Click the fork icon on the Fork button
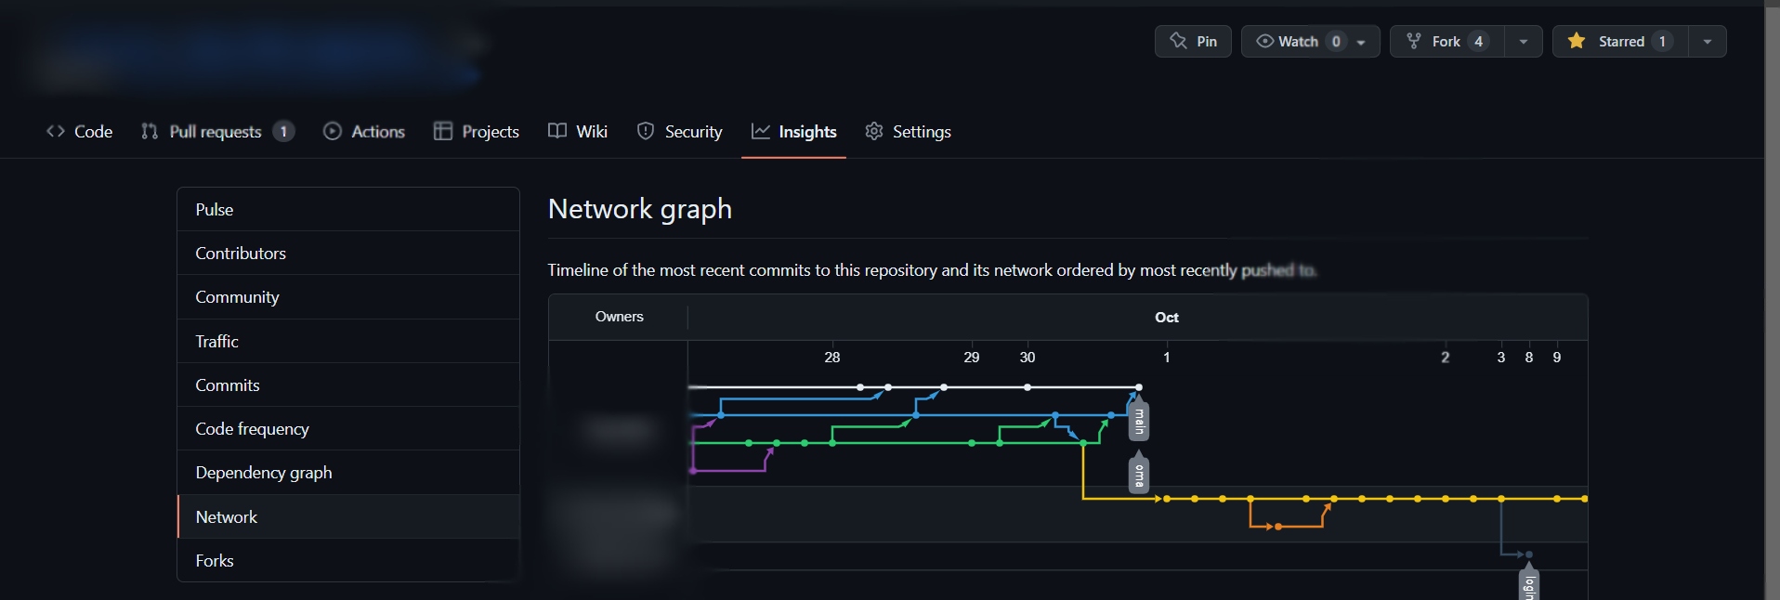 [x=1413, y=41]
